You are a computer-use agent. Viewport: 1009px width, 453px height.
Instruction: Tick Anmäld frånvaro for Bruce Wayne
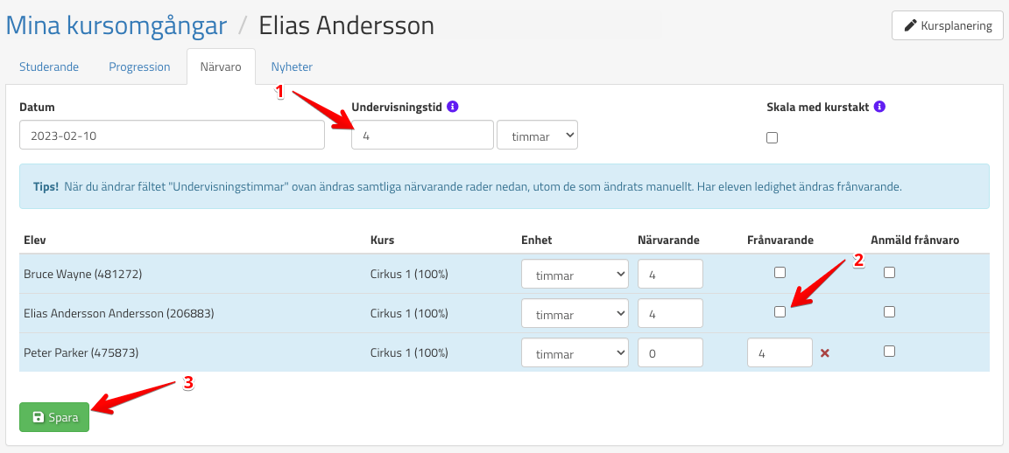tap(889, 272)
